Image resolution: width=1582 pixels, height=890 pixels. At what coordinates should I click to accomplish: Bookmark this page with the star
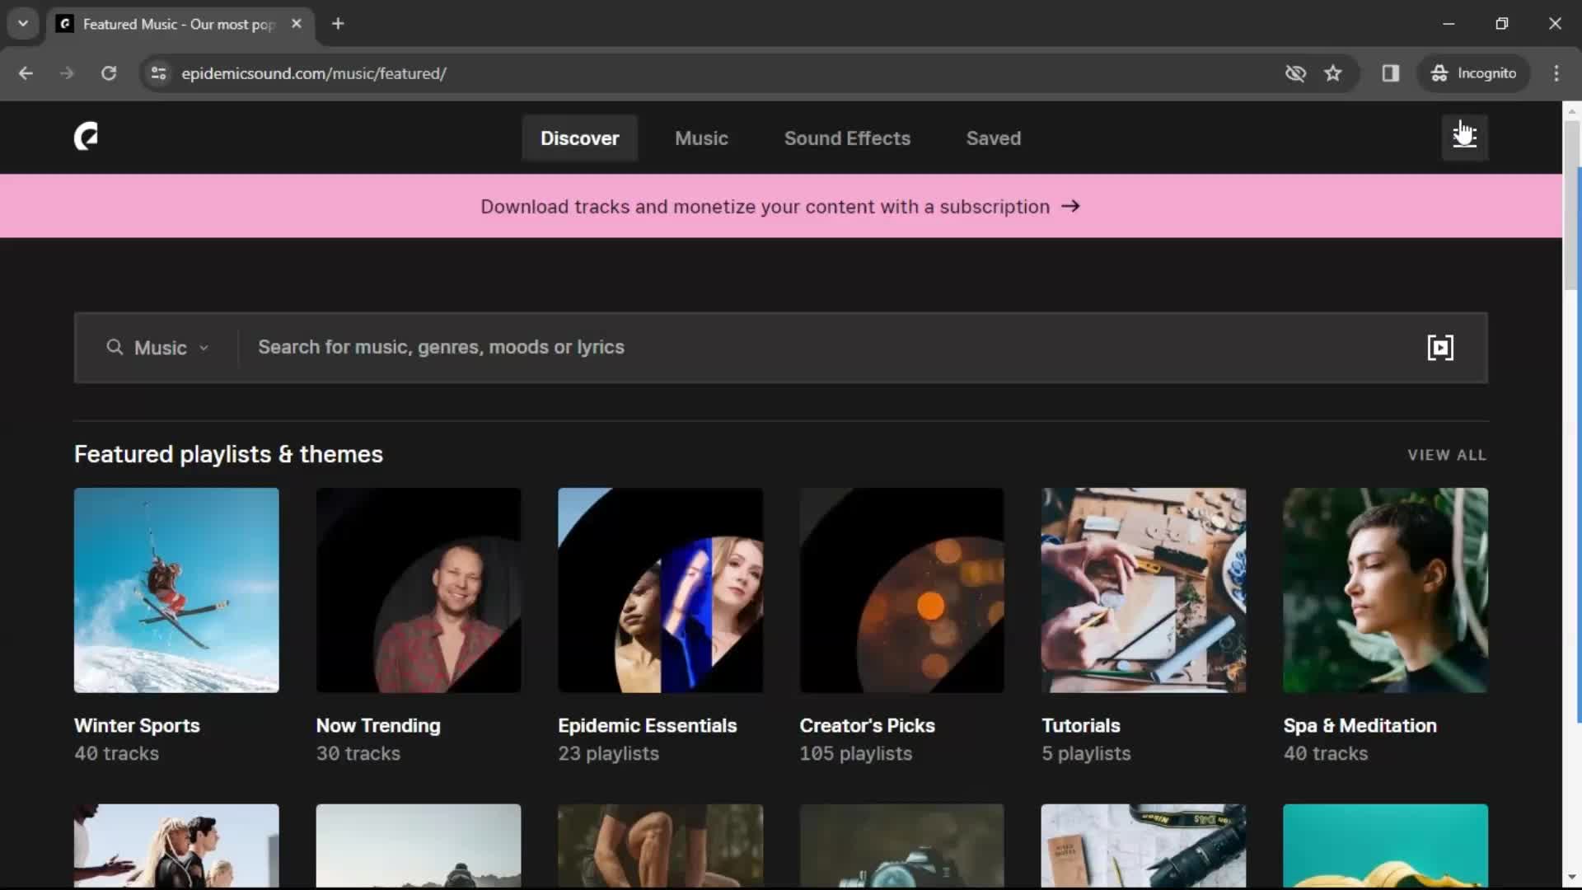[x=1333, y=73]
